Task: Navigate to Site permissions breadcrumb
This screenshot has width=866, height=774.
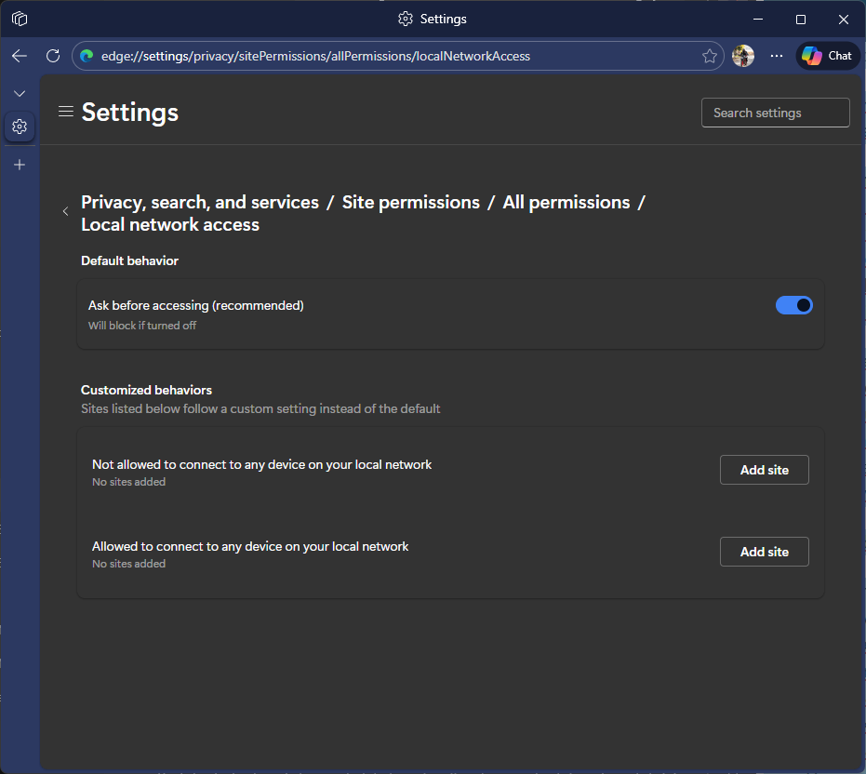Action: (x=410, y=202)
